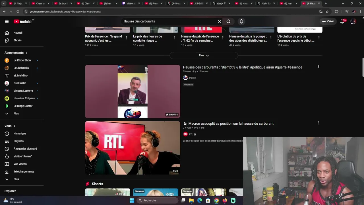Open options for PoliTik Shorts result
The height and width of the screenshot is (205, 364).
point(319,67)
